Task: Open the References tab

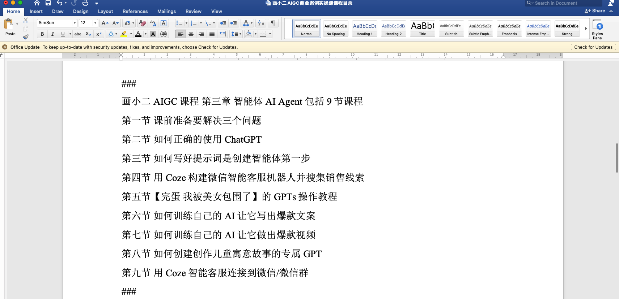Action: pos(135,12)
